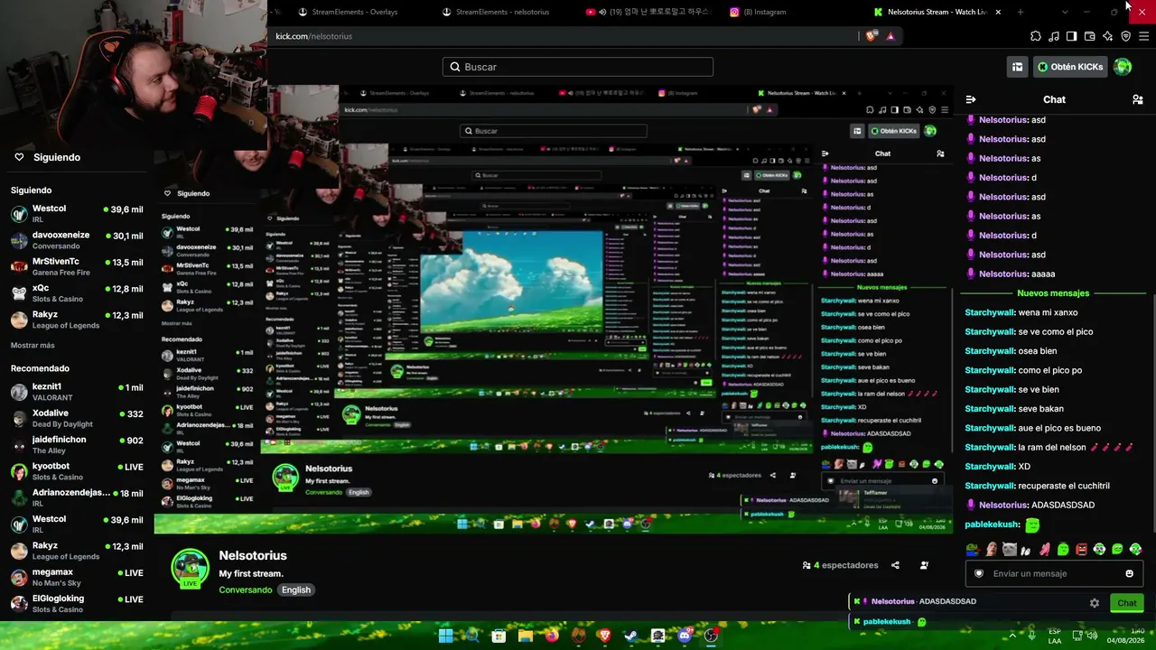Expand followed channels with Mostrar más
Screen dimensions: 1156x650
33,345
